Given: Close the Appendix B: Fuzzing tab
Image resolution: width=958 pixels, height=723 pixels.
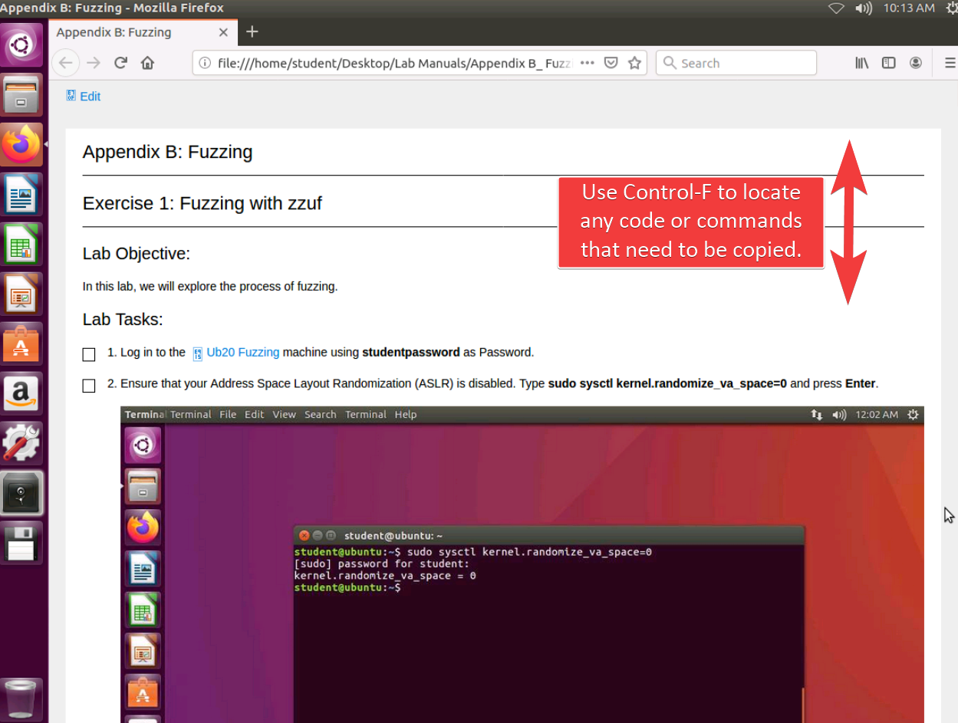Looking at the screenshot, I should [223, 32].
